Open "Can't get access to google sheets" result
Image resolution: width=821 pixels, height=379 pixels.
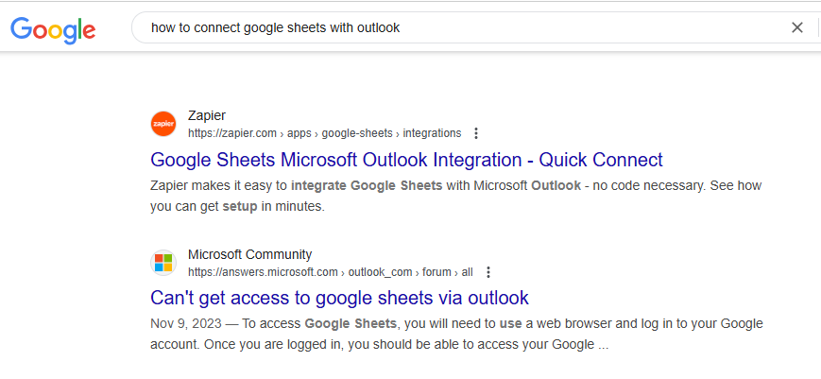(339, 298)
